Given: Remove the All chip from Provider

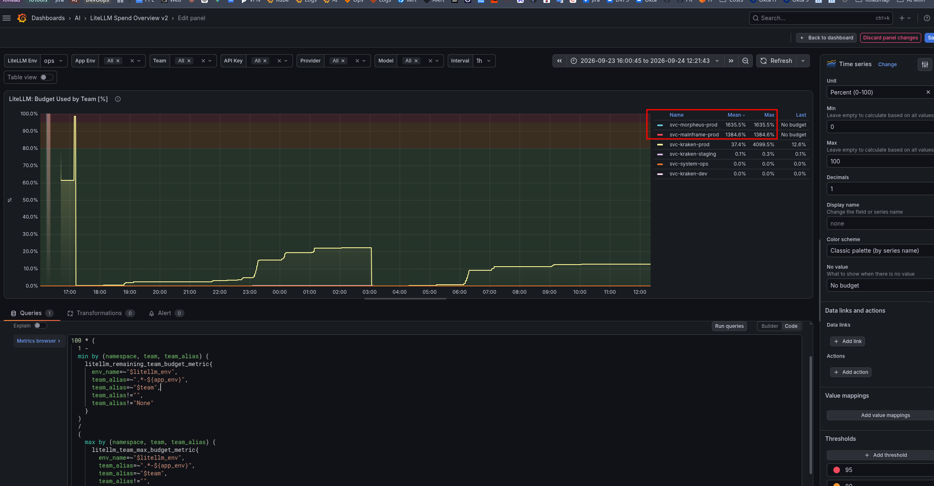Looking at the screenshot, I should pos(343,61).
